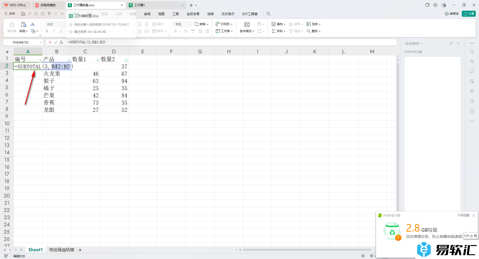Image resolution: width=479 pixels, height=259 pixels.
Task: Click the print icon in quick access
Action: pos(36,14)
